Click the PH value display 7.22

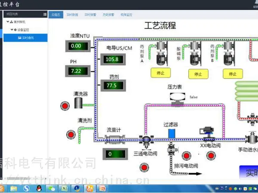pyautogui.click(x=78, y=71)
